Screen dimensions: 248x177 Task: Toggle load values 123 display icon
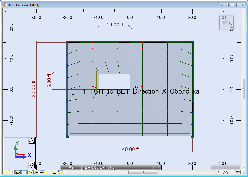(x=54, y=172)
